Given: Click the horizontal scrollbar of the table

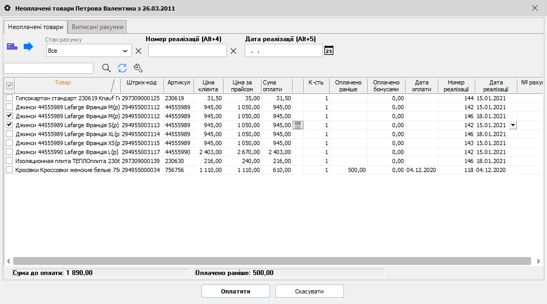Looking at the screenshot, I should click(272, 261).
